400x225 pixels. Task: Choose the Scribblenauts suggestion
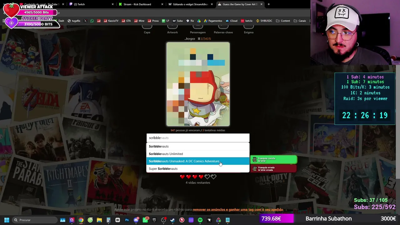tap(198, 146)
